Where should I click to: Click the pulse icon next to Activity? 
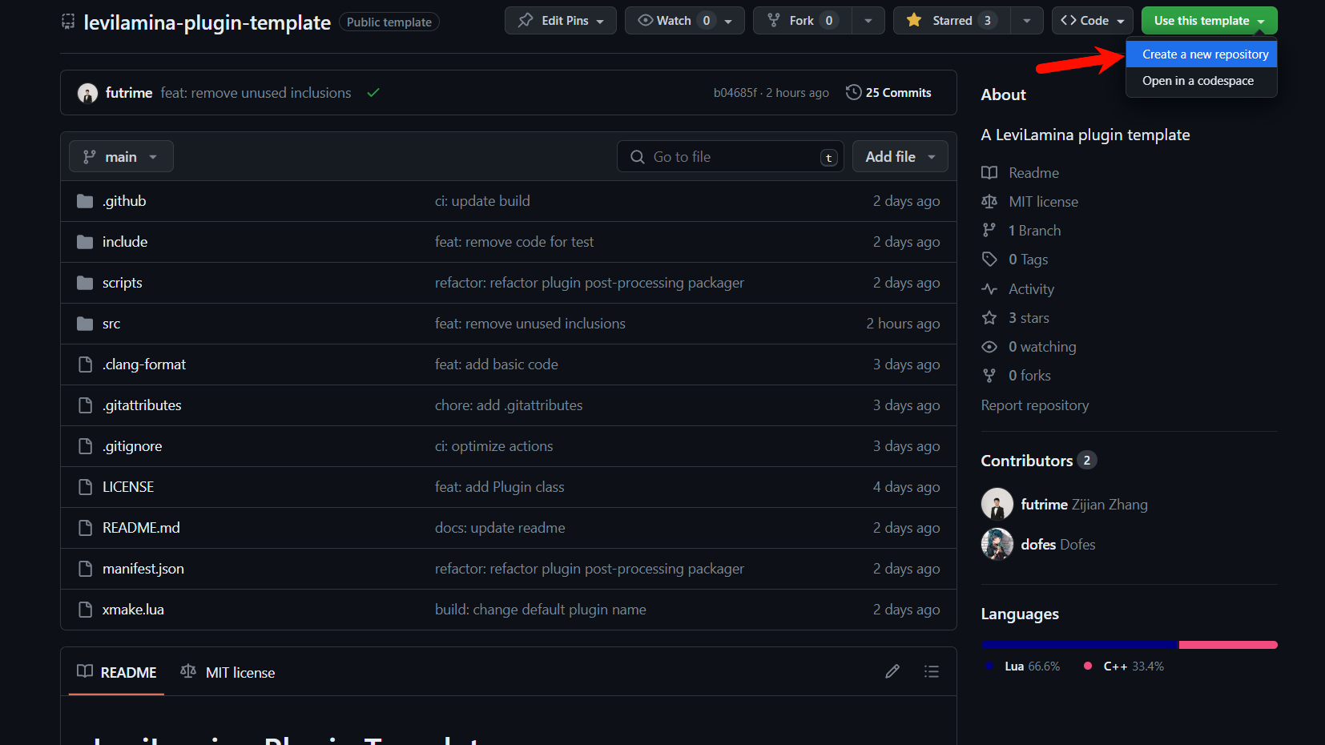[989, 289]
